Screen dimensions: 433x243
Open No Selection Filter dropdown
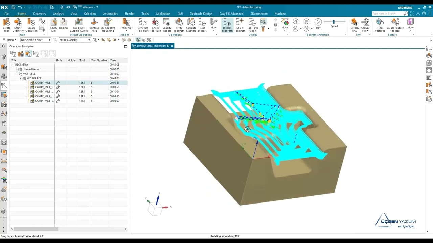pos(36,40)
